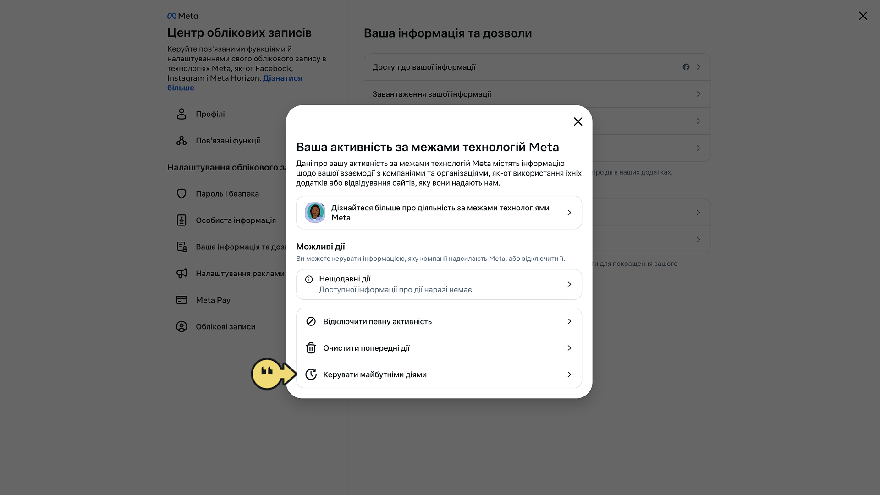
Task: Click the ID card icon for Особиста інформація
Action: point(181,220)
